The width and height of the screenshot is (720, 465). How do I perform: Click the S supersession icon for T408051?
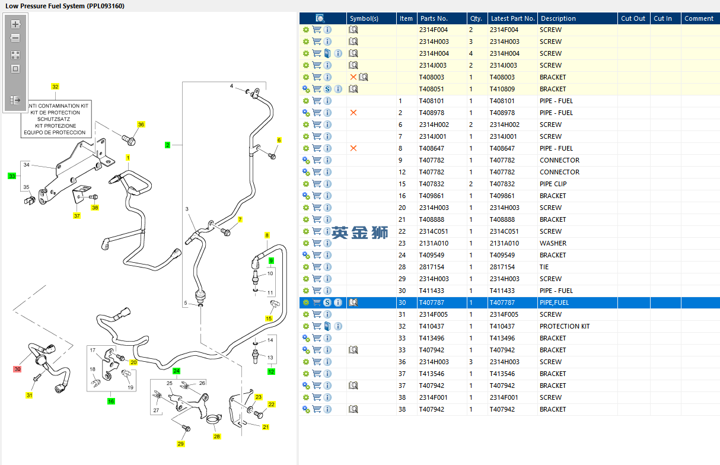327,89
